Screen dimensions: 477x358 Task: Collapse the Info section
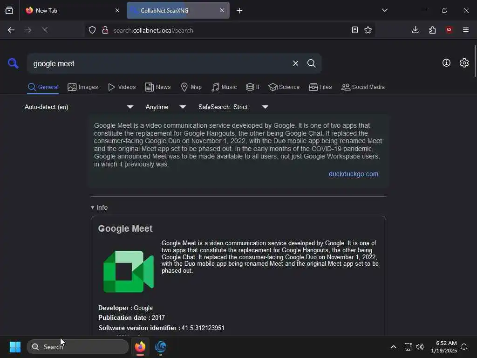pyautogui.click(x=99, y=207)
